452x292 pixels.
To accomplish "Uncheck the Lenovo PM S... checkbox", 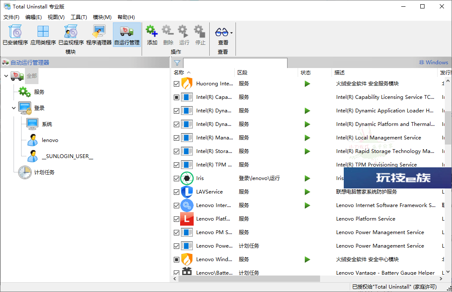I will (x=177, y=233).
